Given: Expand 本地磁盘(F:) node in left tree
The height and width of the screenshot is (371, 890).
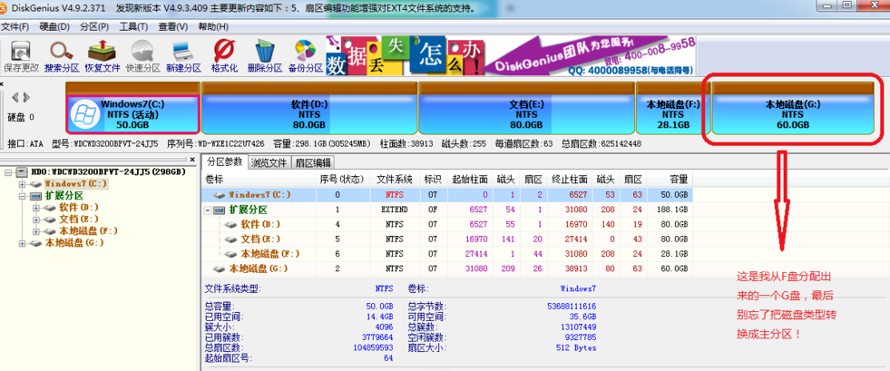Looking at the screenshot, I should click(x=36, y=231).
